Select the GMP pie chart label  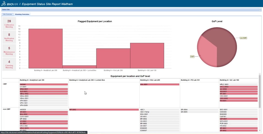pyautogui.click(x=192, y=57)
